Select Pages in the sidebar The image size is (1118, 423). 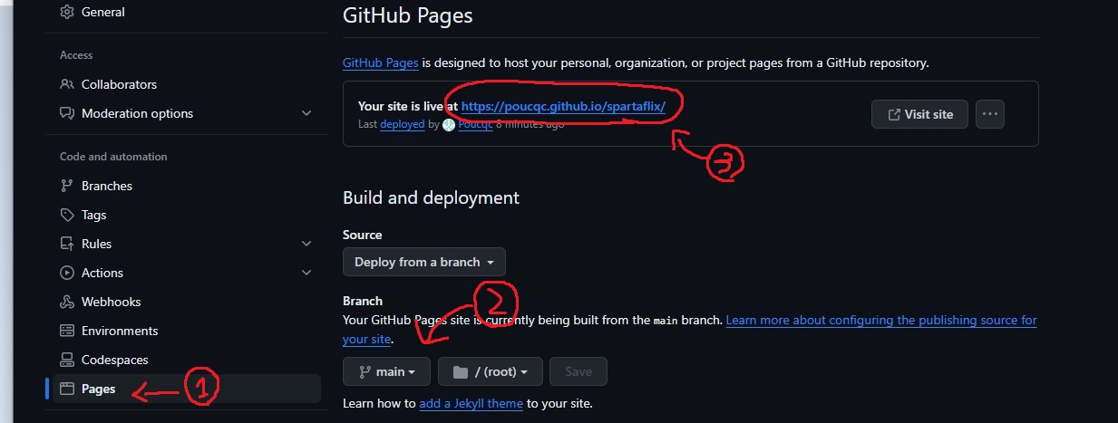(186, 389)
